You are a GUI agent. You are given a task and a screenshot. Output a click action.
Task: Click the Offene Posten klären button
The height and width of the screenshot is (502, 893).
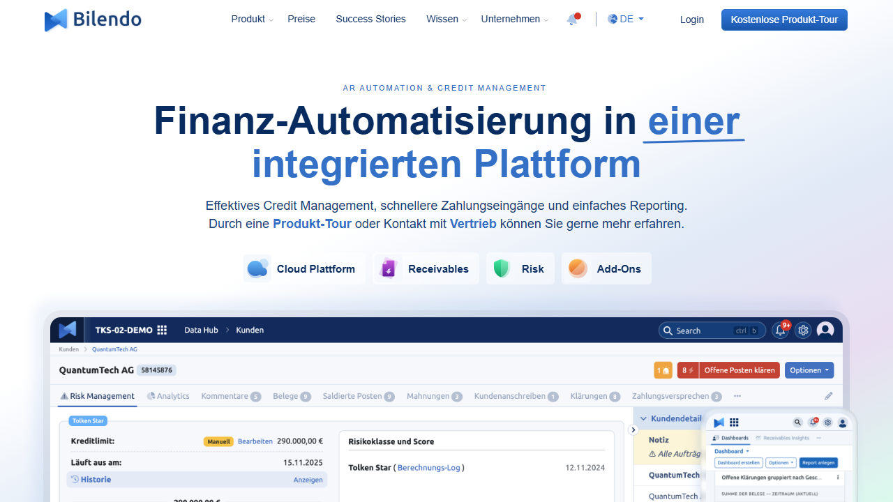click(740, 370)
